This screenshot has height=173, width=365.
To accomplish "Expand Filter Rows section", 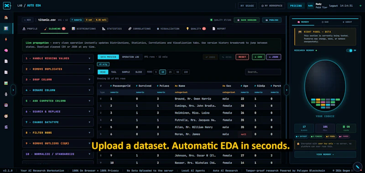I will click(58, 133).
